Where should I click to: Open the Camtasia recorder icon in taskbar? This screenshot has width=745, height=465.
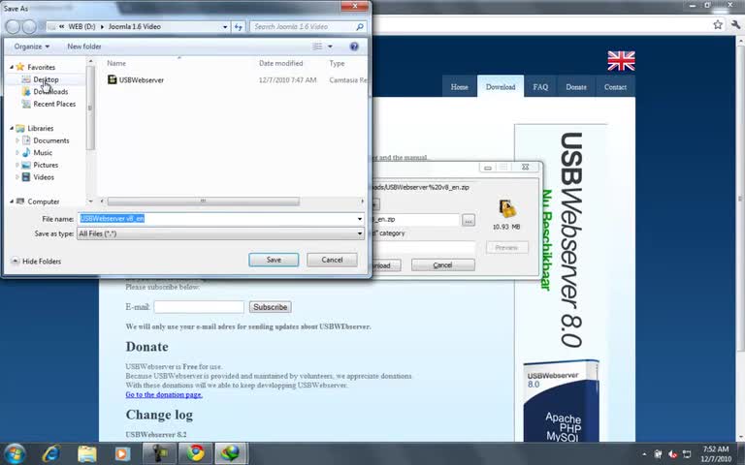[x=159, y=453]
